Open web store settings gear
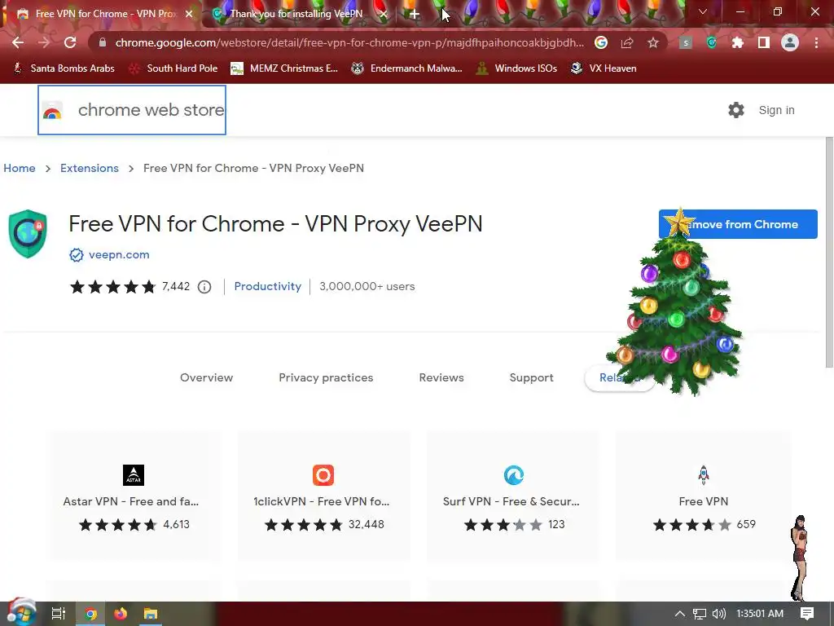 click(736, 110)
